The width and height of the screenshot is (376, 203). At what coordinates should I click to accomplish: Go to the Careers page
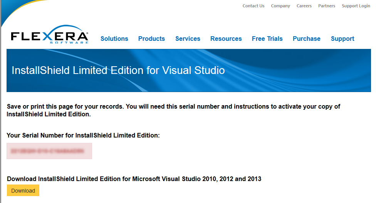click(304, 6)
